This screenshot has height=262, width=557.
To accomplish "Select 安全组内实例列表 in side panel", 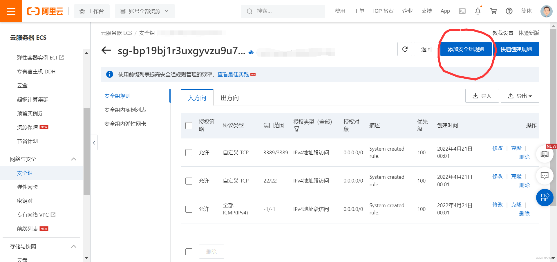I will tap(125, 110).
